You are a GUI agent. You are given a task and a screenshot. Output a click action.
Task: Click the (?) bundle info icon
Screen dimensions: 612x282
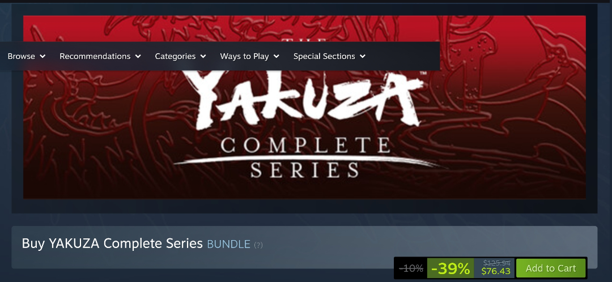[258, 245]
